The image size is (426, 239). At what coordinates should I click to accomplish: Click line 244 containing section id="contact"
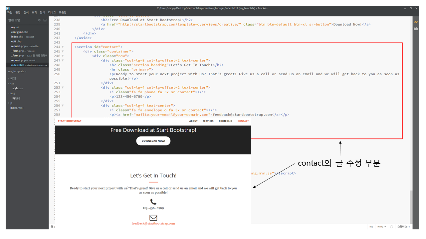[99, 47]
